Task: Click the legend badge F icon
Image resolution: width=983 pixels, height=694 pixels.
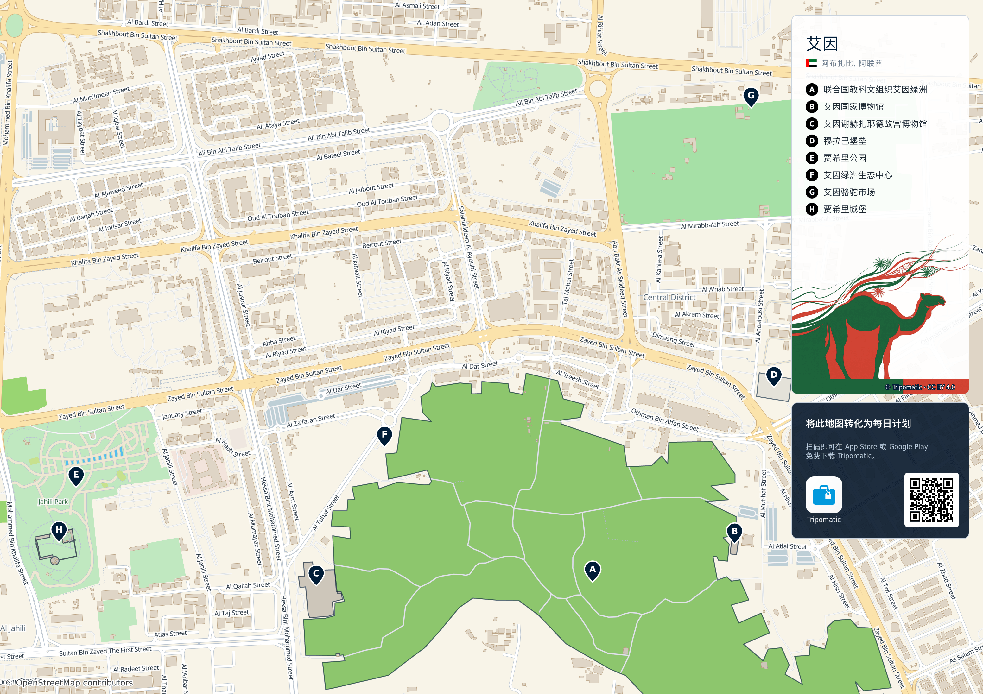Action: pyautogui.click(x=812, y=175)
